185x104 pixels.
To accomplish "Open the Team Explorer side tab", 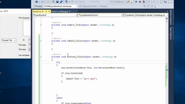I will [x=171, y=33].
